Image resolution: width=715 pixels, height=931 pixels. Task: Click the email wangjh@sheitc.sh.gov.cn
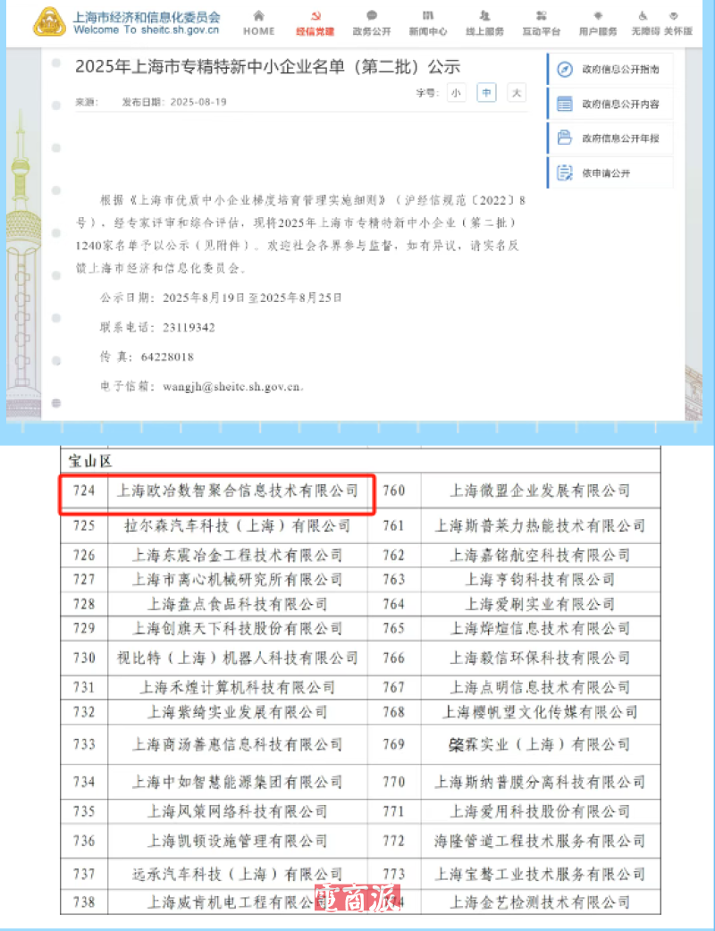coord(232,387)
